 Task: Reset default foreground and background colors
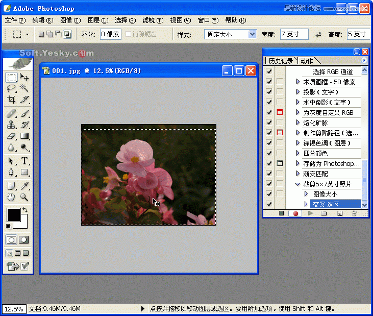click(x=9, y=226)
